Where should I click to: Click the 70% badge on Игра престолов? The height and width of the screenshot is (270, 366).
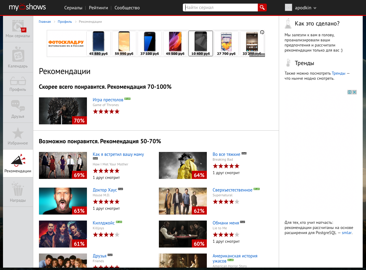[x=79, y=120]
